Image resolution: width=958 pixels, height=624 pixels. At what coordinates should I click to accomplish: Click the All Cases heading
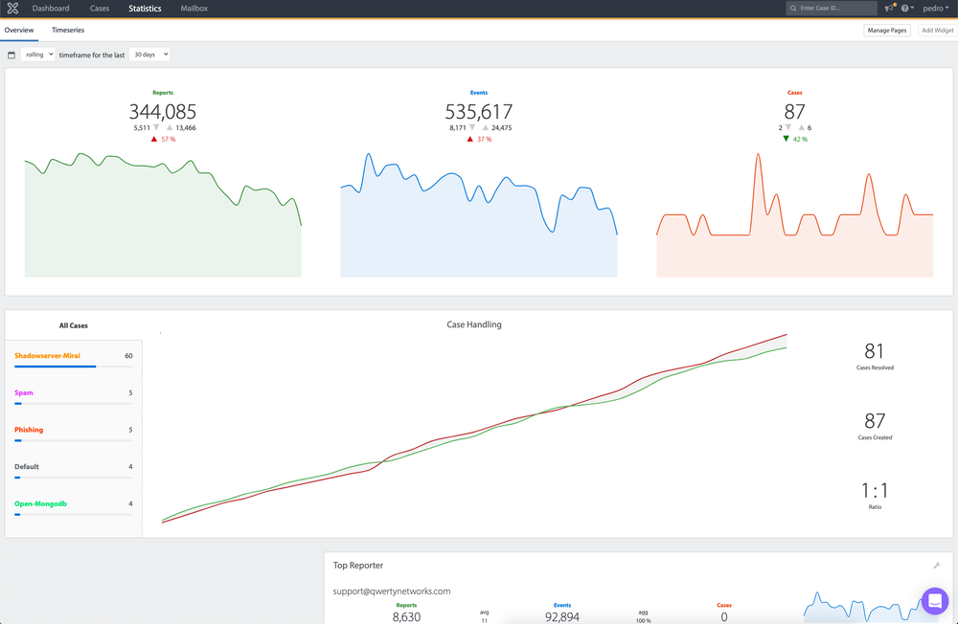click(74, 325)
